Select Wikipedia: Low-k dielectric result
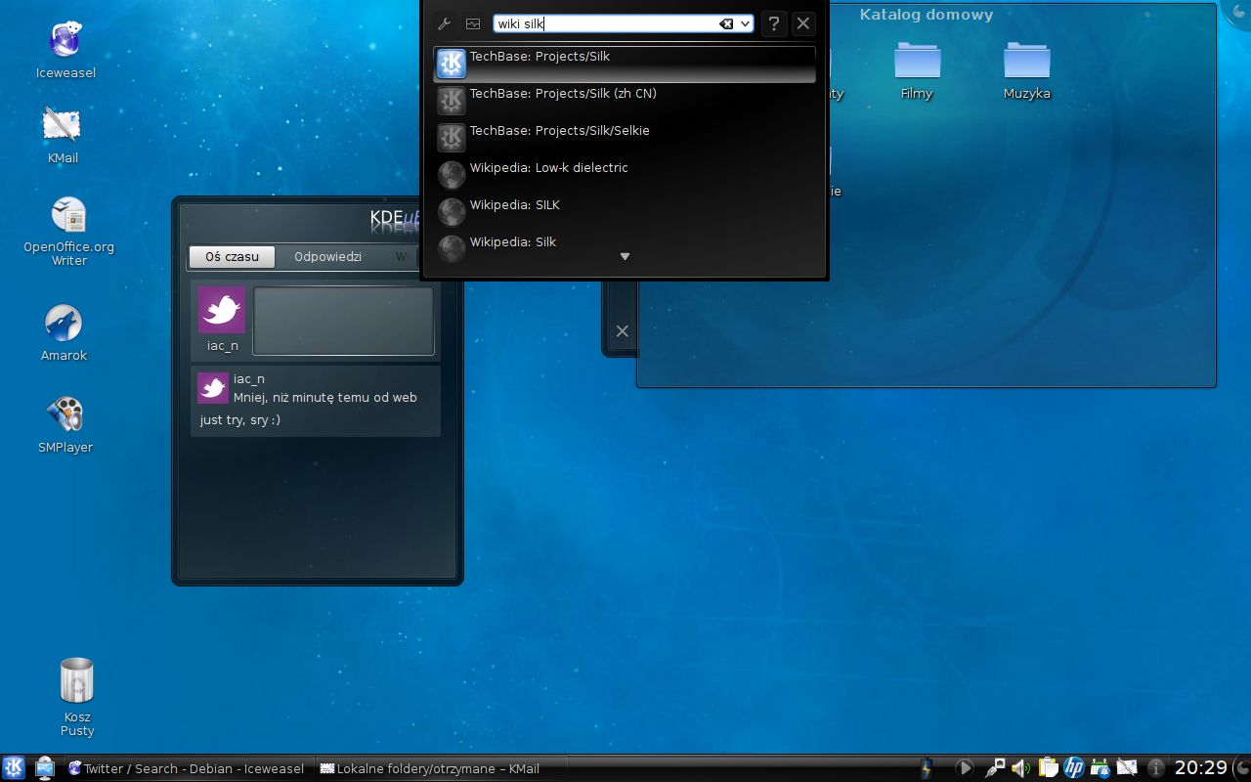The width and height of the screenshot is (1251, 782). pos(625,175)
